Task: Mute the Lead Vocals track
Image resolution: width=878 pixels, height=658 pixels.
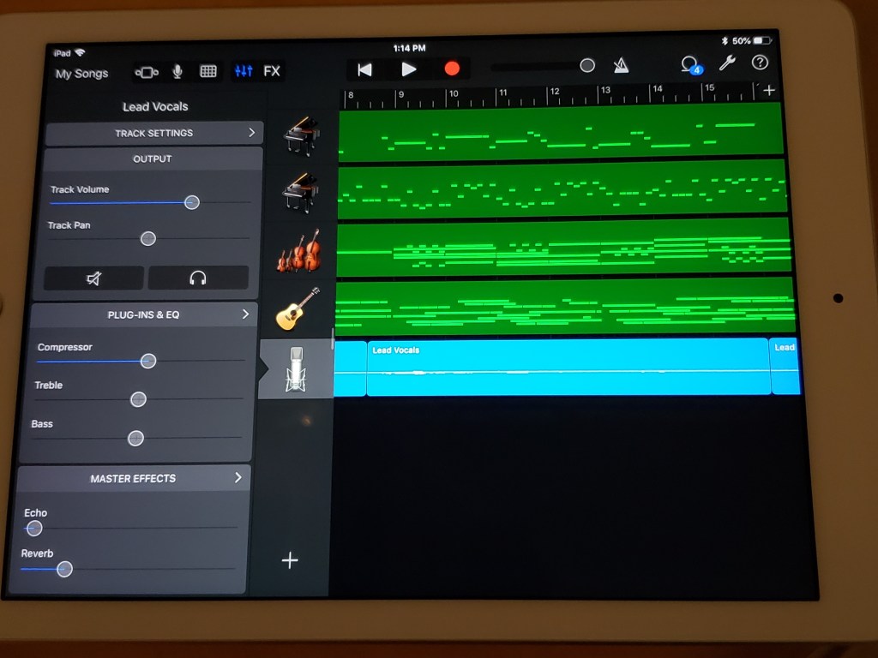Action: click(x=94, y=278)
